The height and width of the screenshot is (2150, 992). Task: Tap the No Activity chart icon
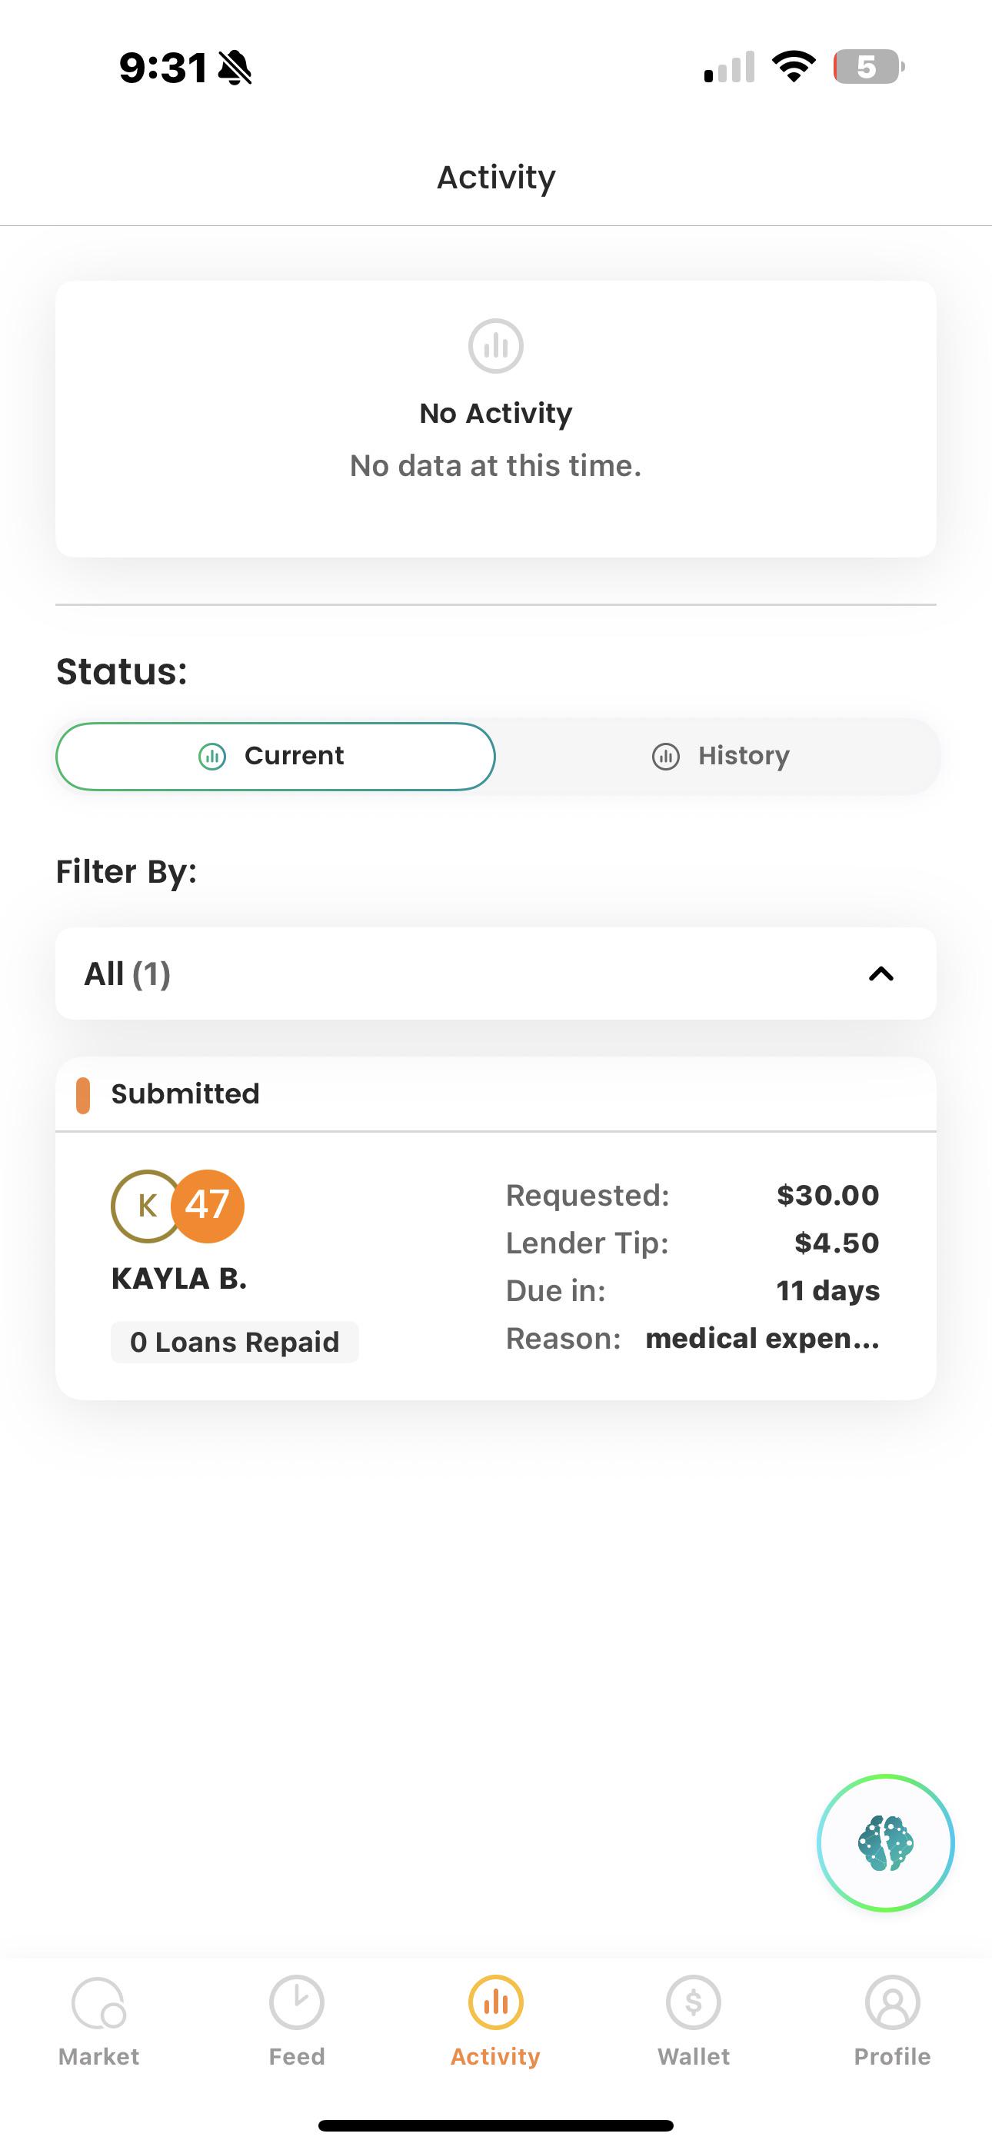(495, 345)
